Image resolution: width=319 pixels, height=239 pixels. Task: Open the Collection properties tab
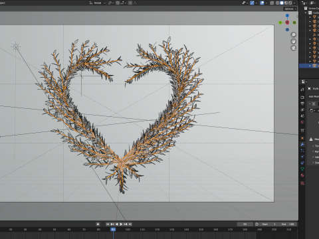coord(302,131)
